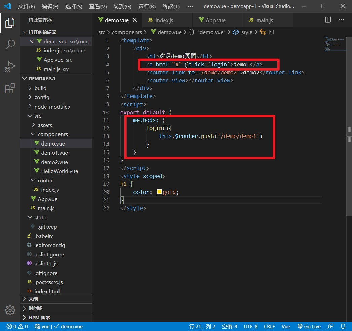
Task: Open the Extensions view
Action: (x=10, y=88)
